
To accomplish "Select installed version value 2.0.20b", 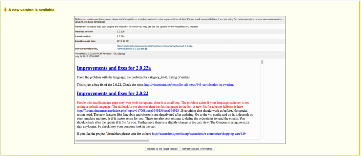I will 121,31.
